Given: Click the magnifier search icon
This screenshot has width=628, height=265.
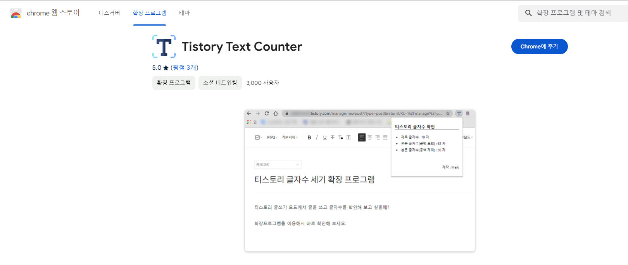Looking at the screenshot, I should (x=528, y=13).
